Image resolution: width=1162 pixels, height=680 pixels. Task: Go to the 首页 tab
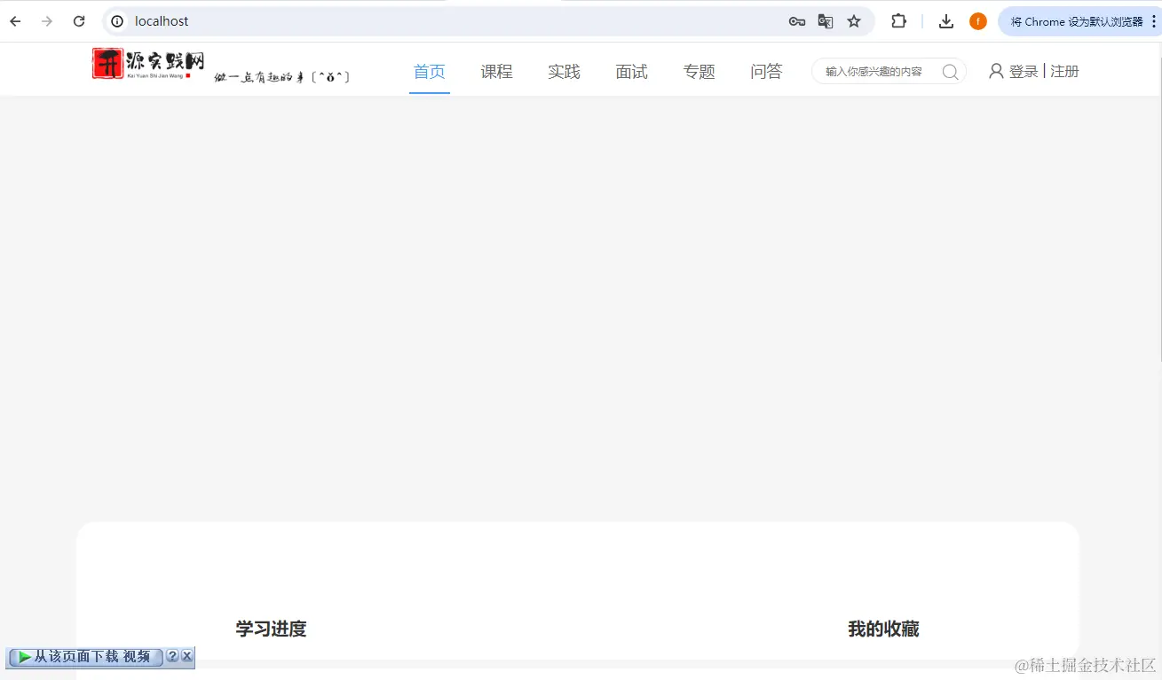pyautogui.click(x=430, y=72)
